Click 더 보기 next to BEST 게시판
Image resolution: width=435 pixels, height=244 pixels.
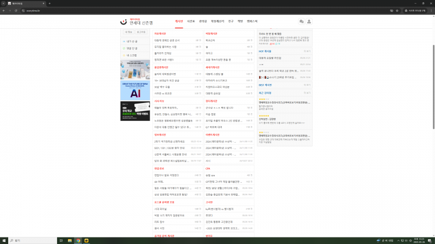[x=307, y=85]
